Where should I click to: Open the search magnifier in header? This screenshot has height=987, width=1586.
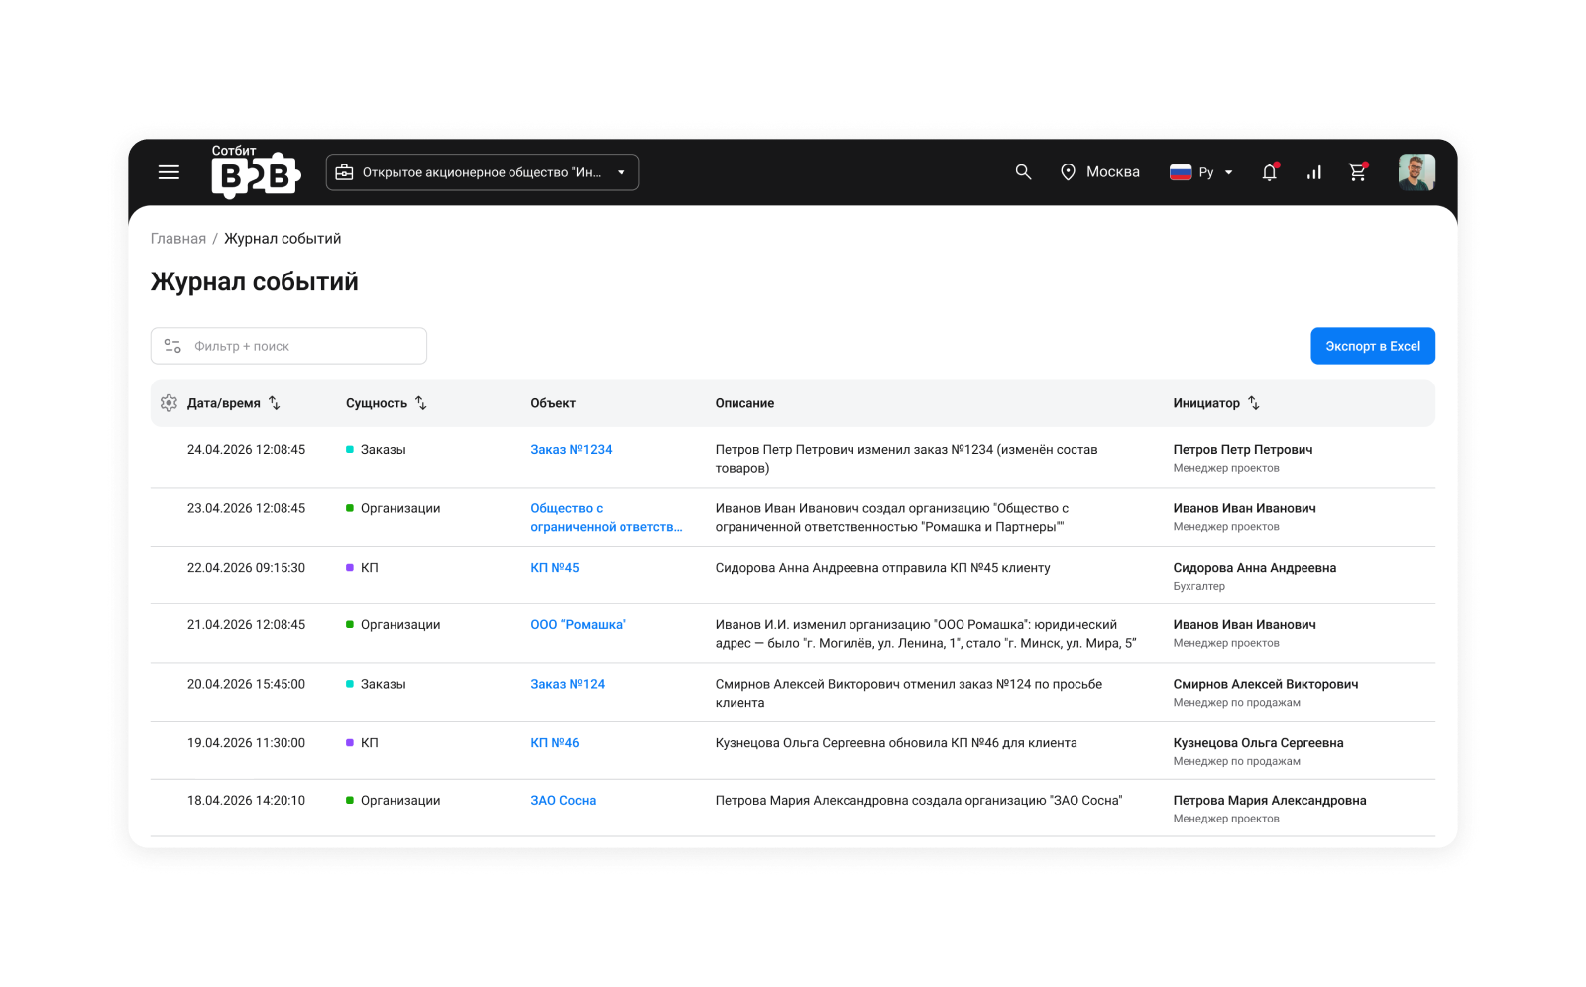point(1023,172)
